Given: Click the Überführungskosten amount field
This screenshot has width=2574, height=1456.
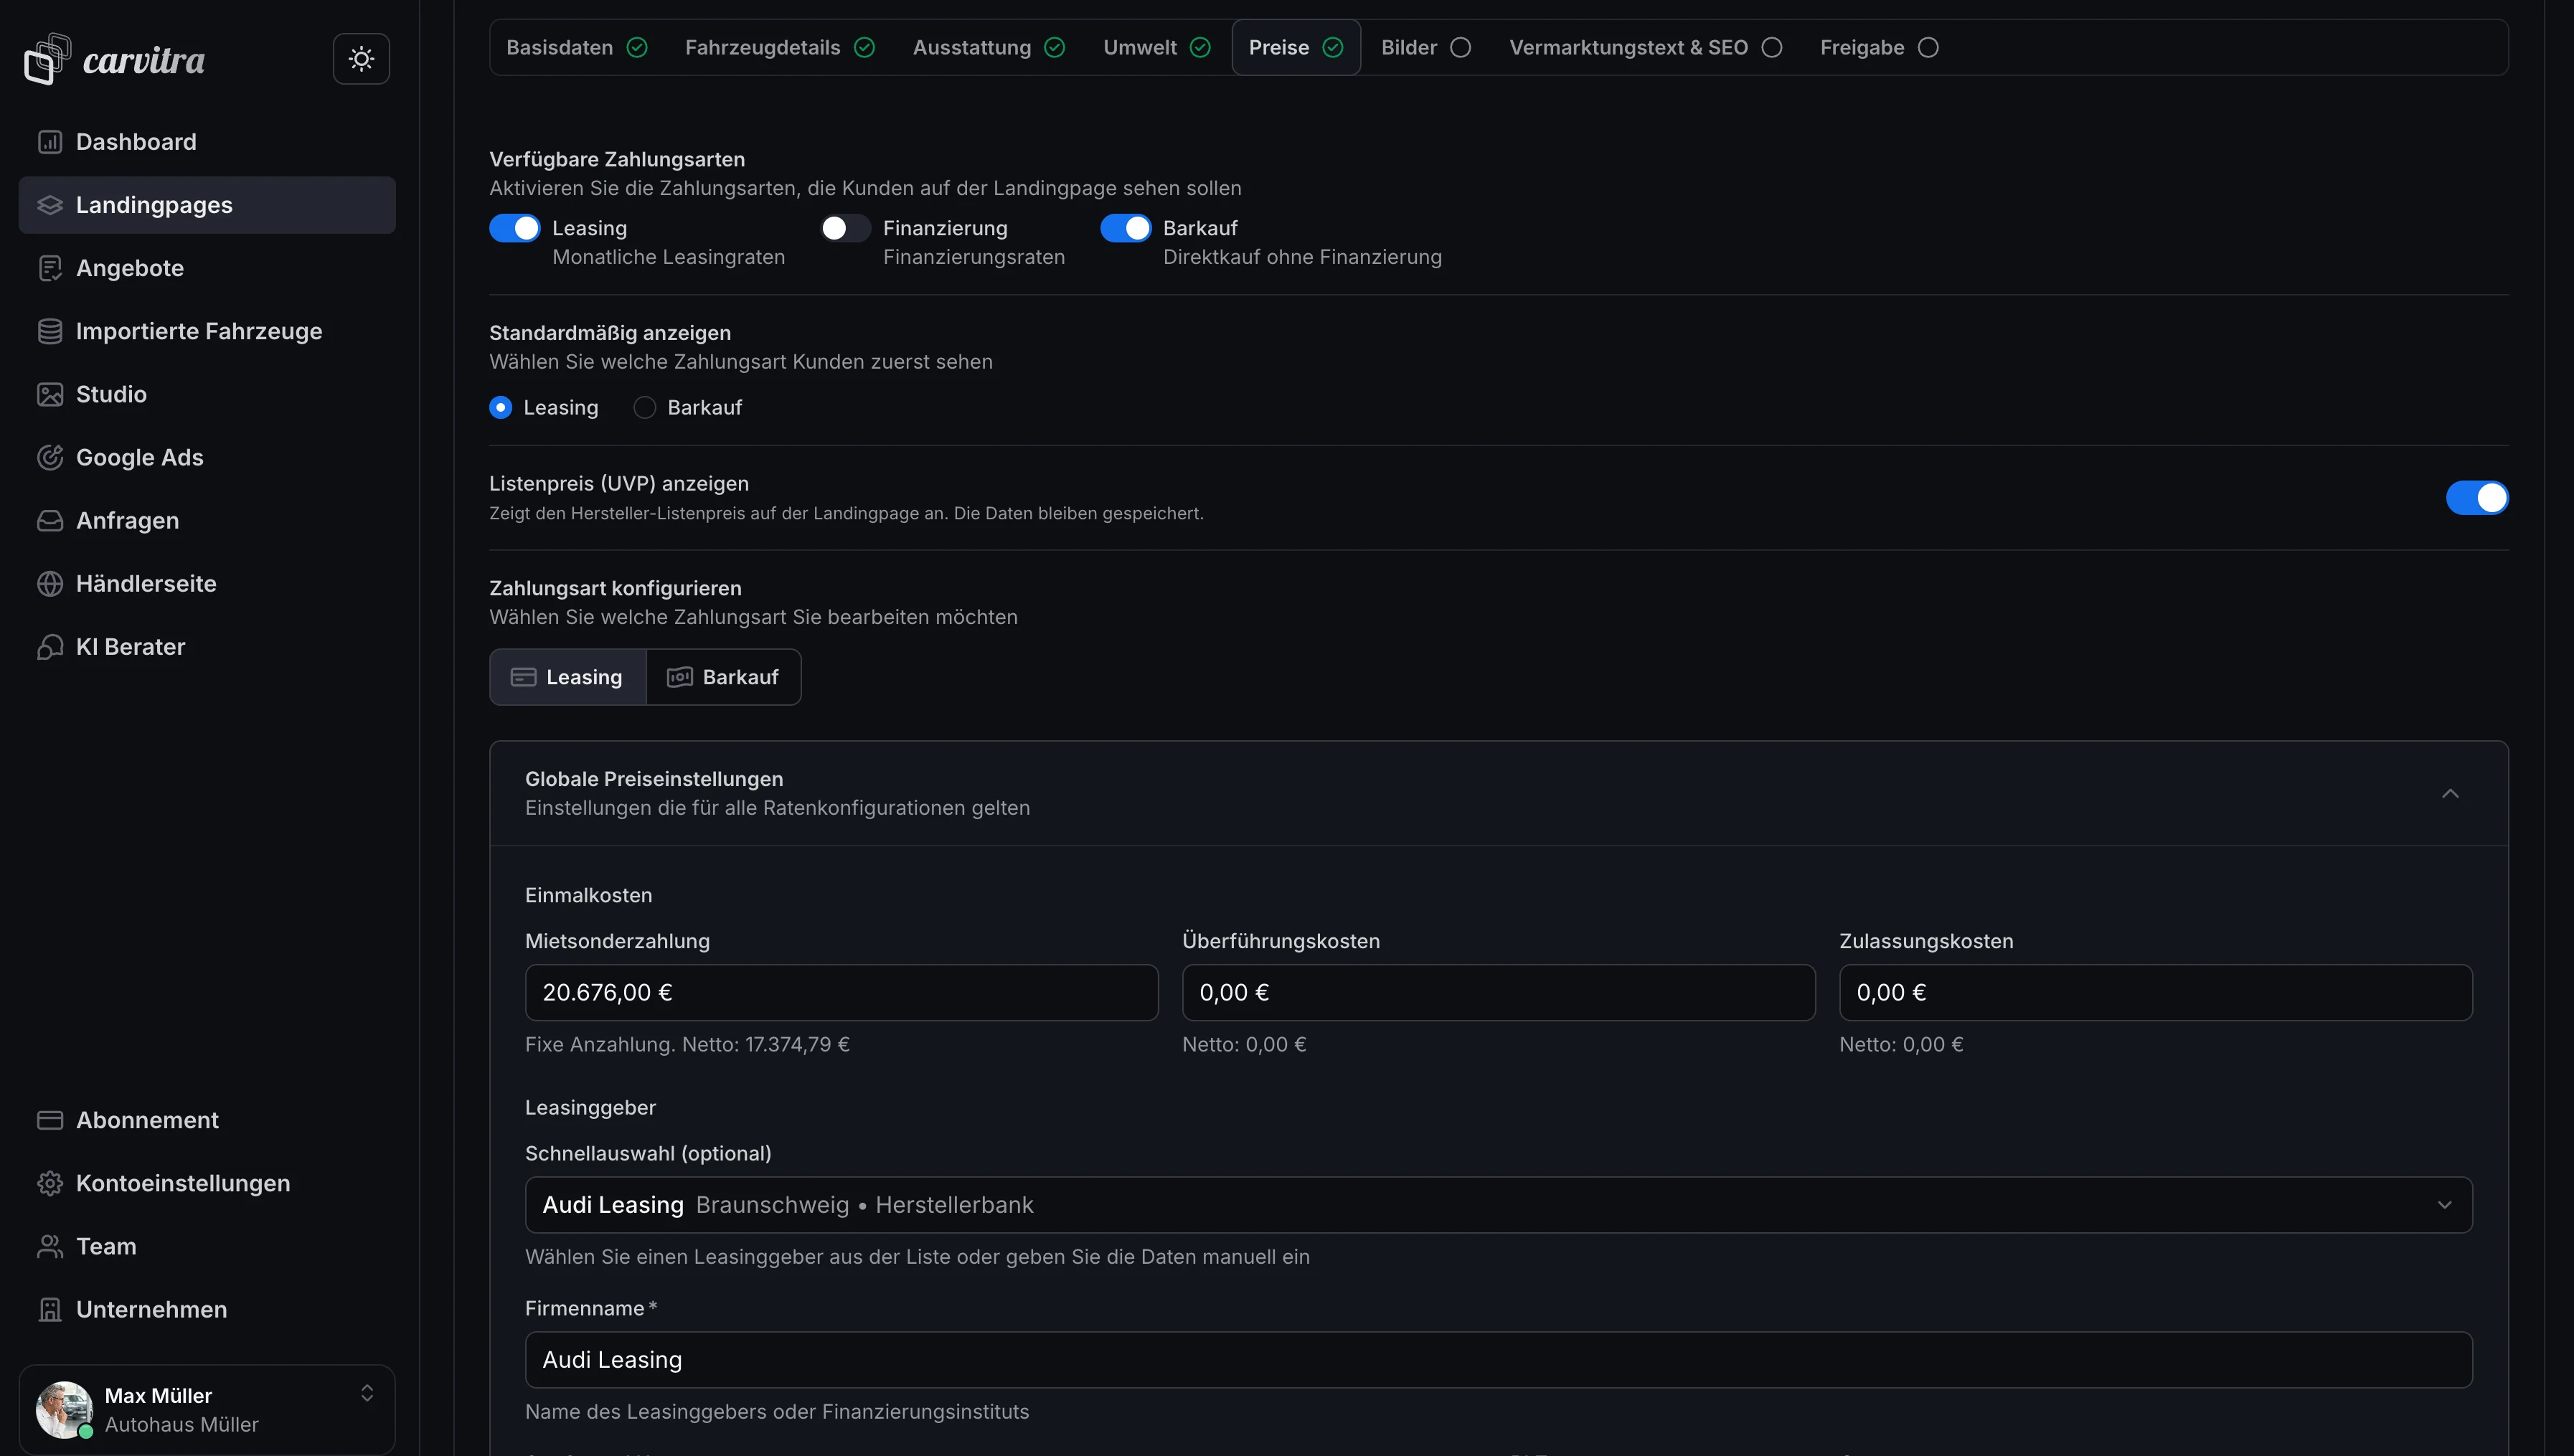Looking at the screenshot, I should click(1498, 992).
